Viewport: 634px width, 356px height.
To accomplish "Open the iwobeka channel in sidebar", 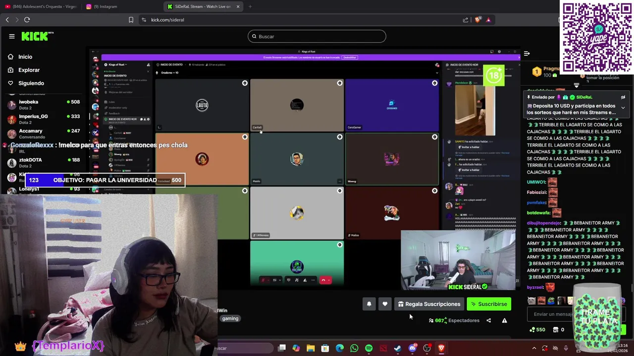I will pos(44,105).
